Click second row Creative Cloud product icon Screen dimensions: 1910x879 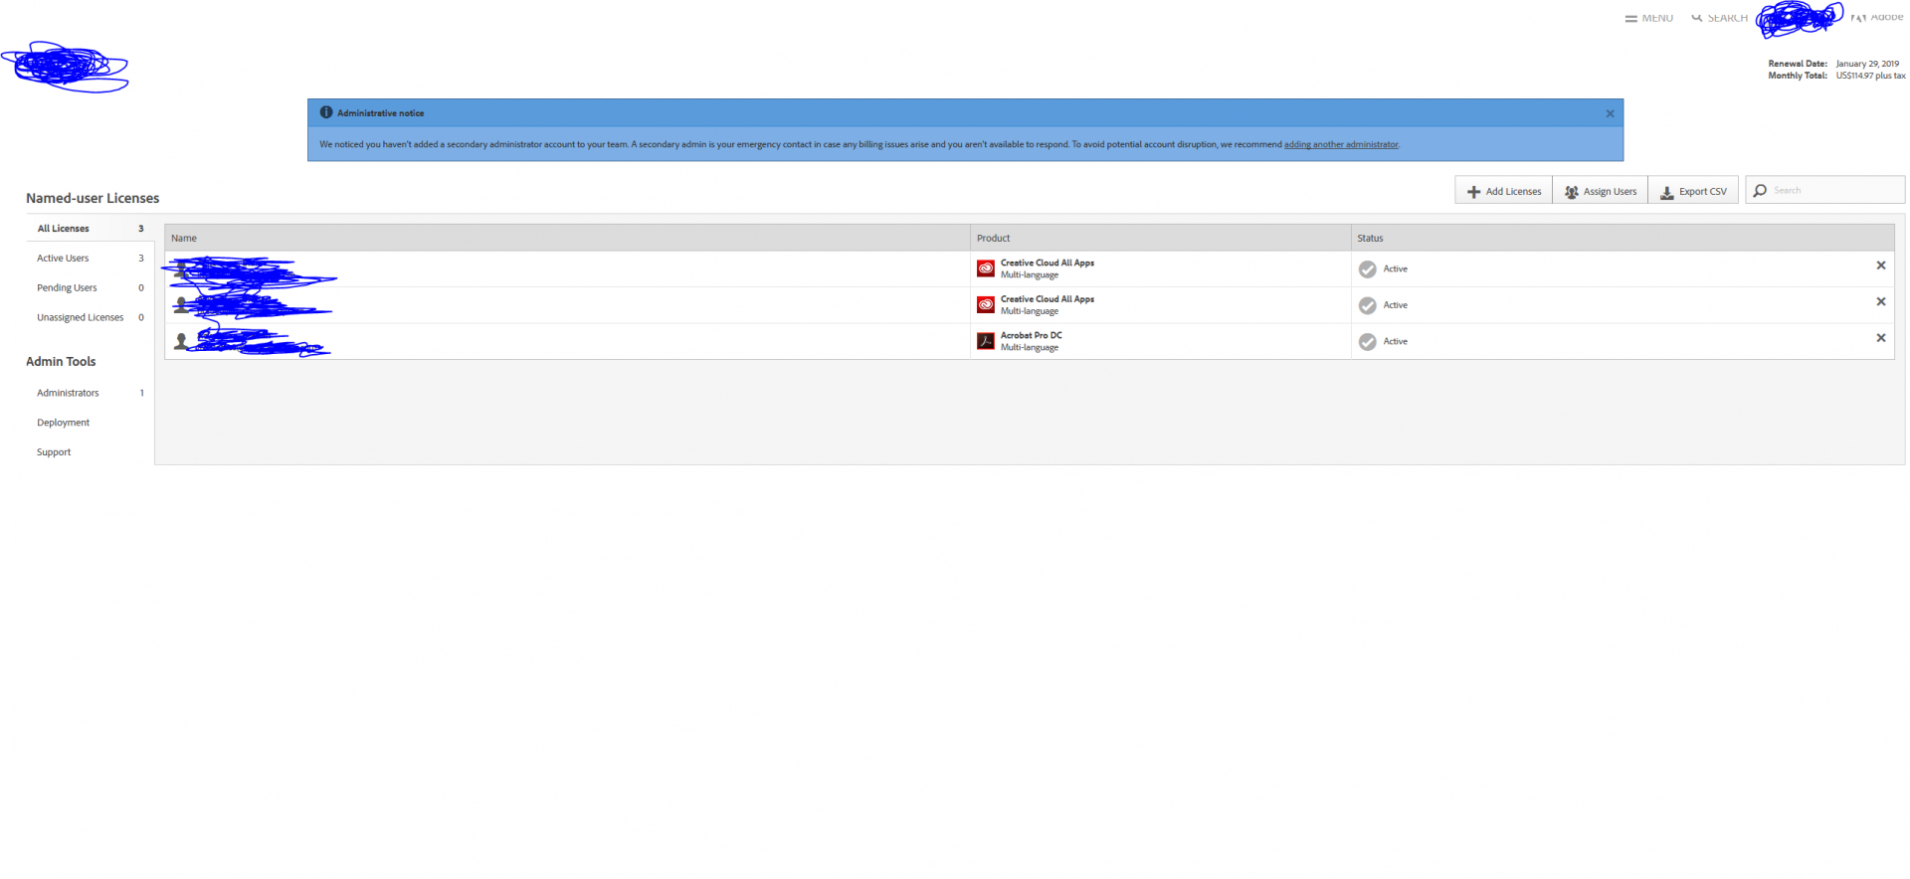tap(986, 304)
